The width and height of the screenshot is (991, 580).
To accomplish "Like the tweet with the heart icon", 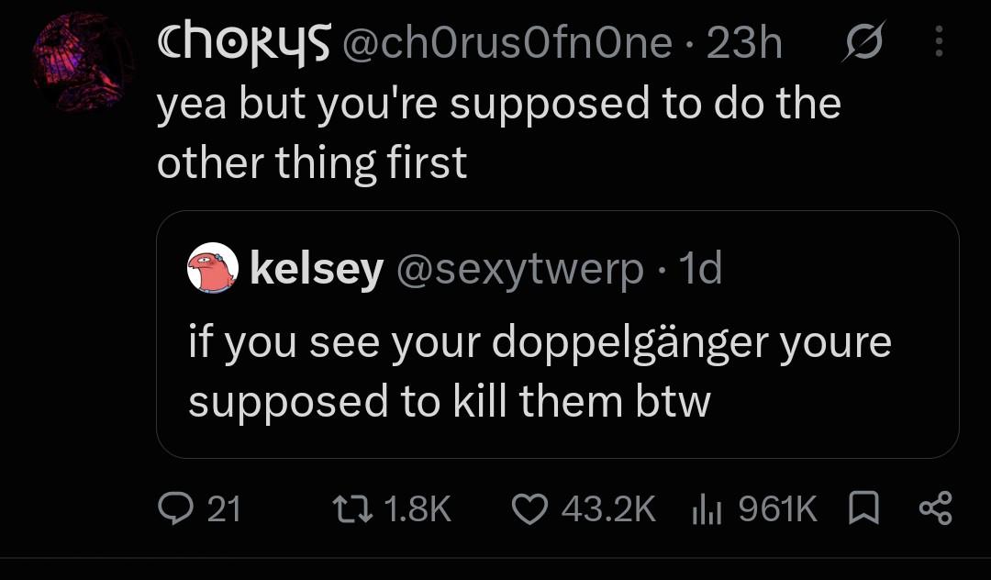I will [x=529, y=509].
